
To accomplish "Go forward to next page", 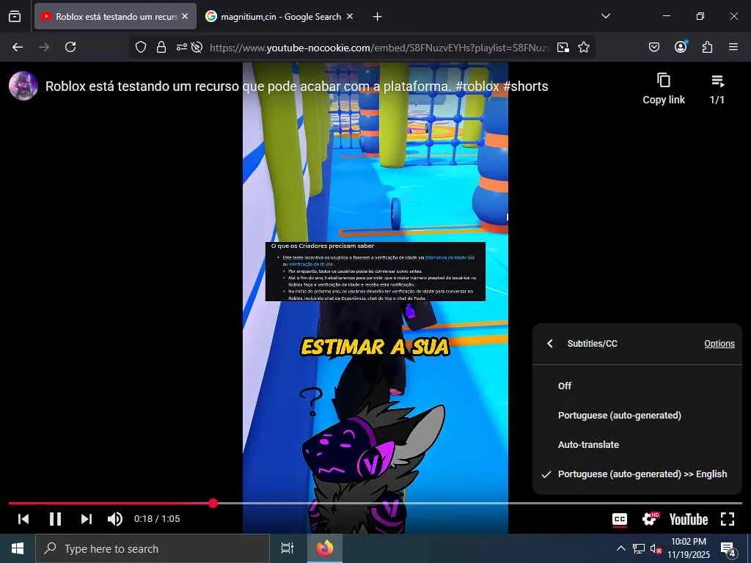I will click(x=44, y=47).
